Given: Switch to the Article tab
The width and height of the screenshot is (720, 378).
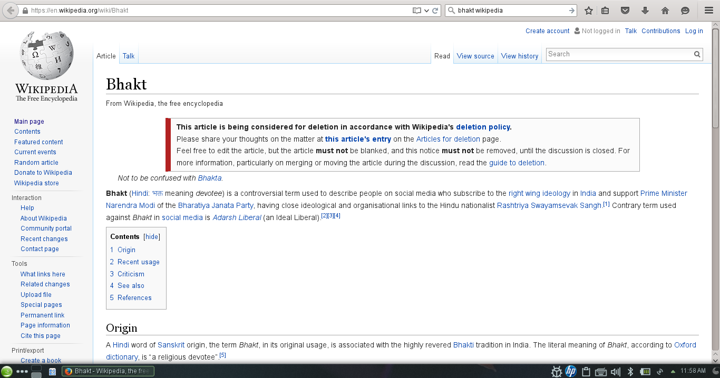Looking at the screenshot, I should click(106, 56).
